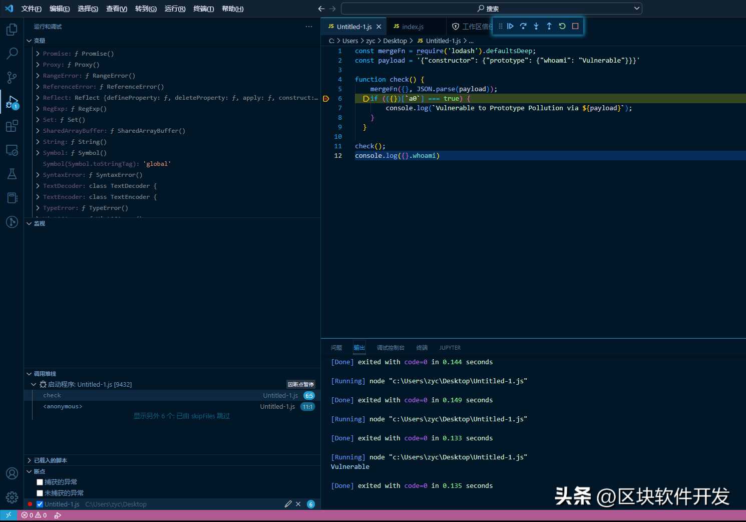746x522 pixels.
Task: Expand the Promise variable
Action: (x=38, y=54)
